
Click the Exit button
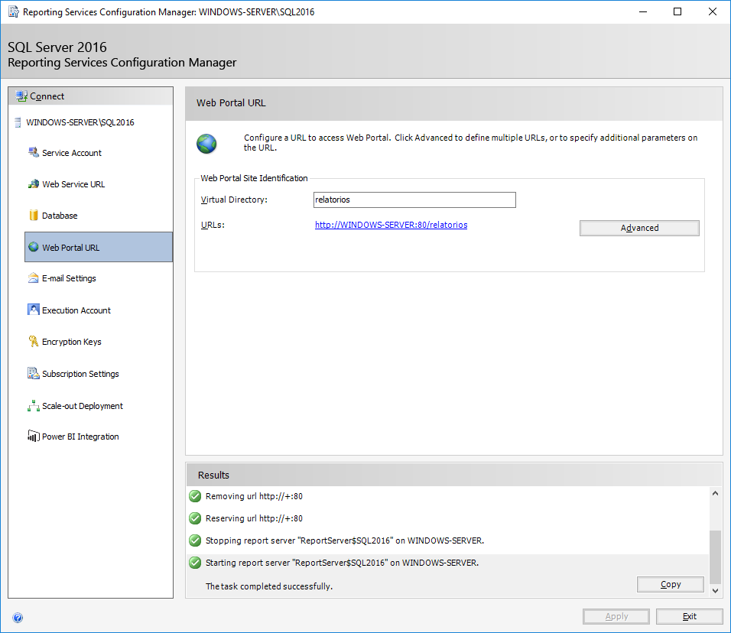point(690,616)
